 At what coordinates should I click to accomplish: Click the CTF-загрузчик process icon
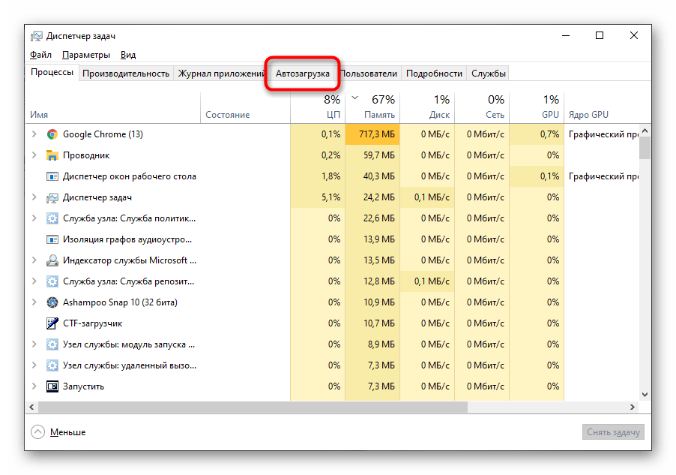(x=52, y=323)
